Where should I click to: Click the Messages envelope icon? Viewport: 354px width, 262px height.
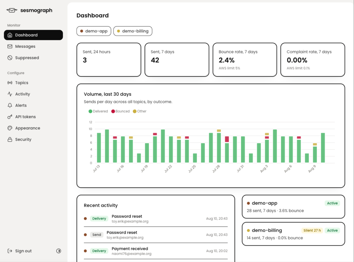click(x=10, y=46)
